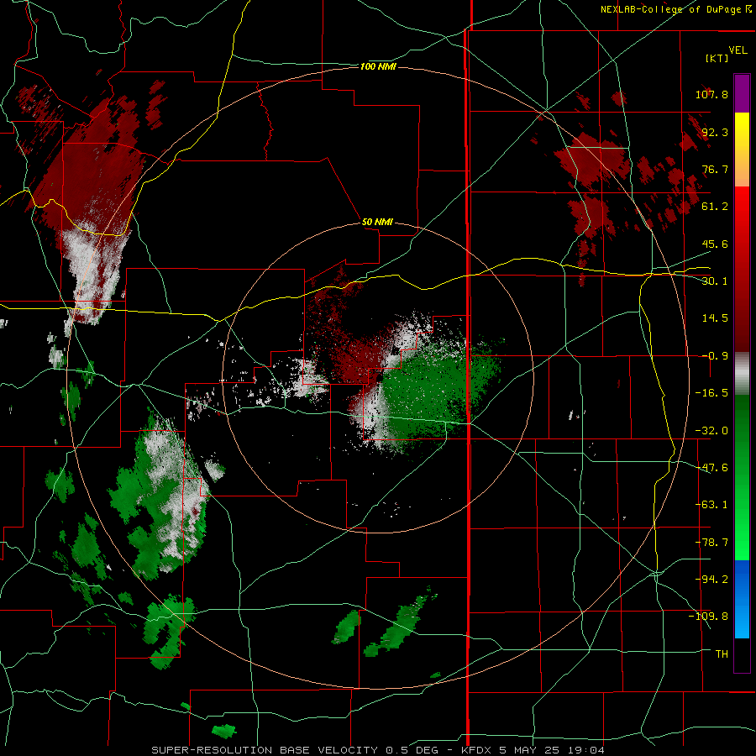
Task: Click the VEL legend title
Action: pos(738,50)
